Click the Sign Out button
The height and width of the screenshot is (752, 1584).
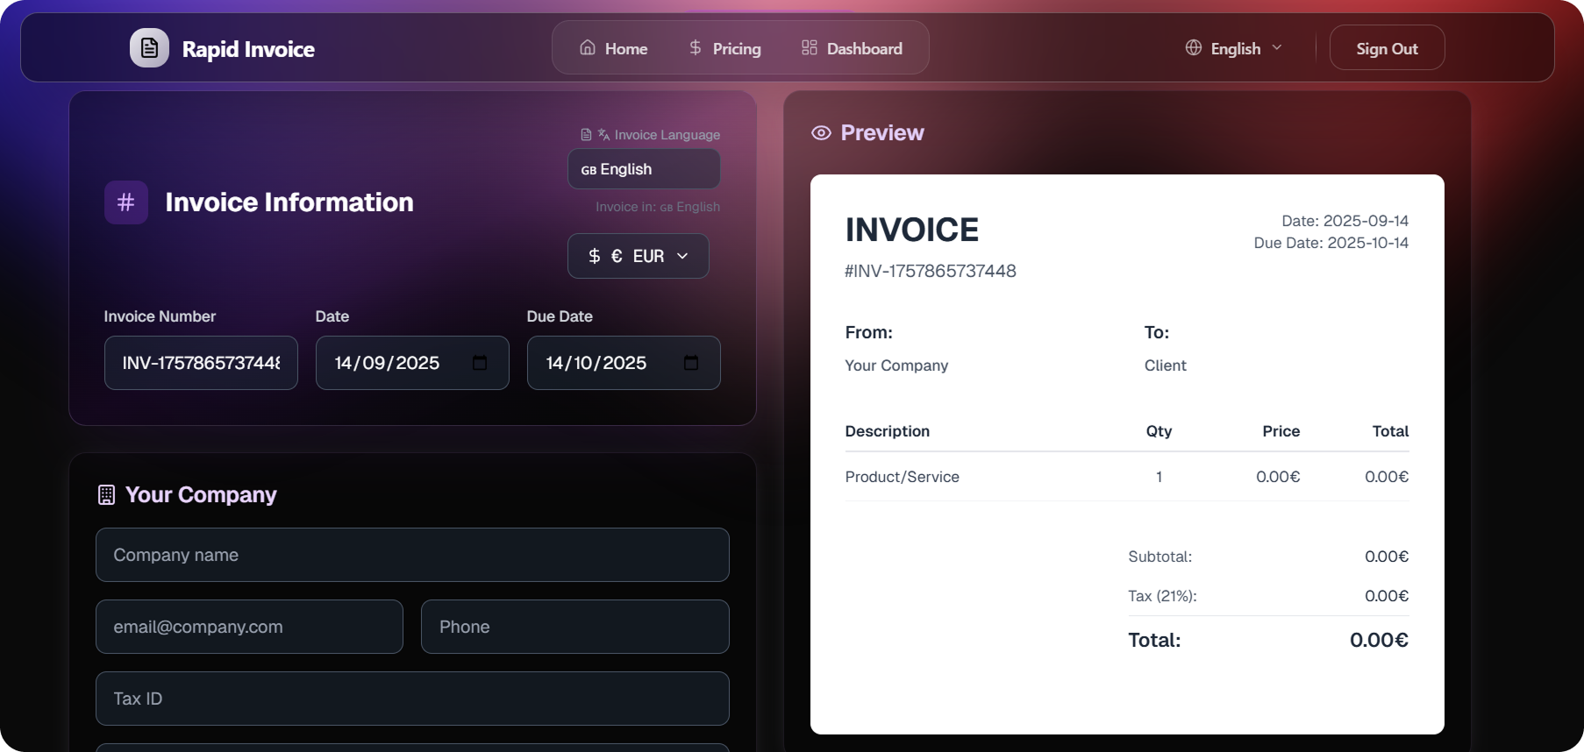(x=1386, y=48)
